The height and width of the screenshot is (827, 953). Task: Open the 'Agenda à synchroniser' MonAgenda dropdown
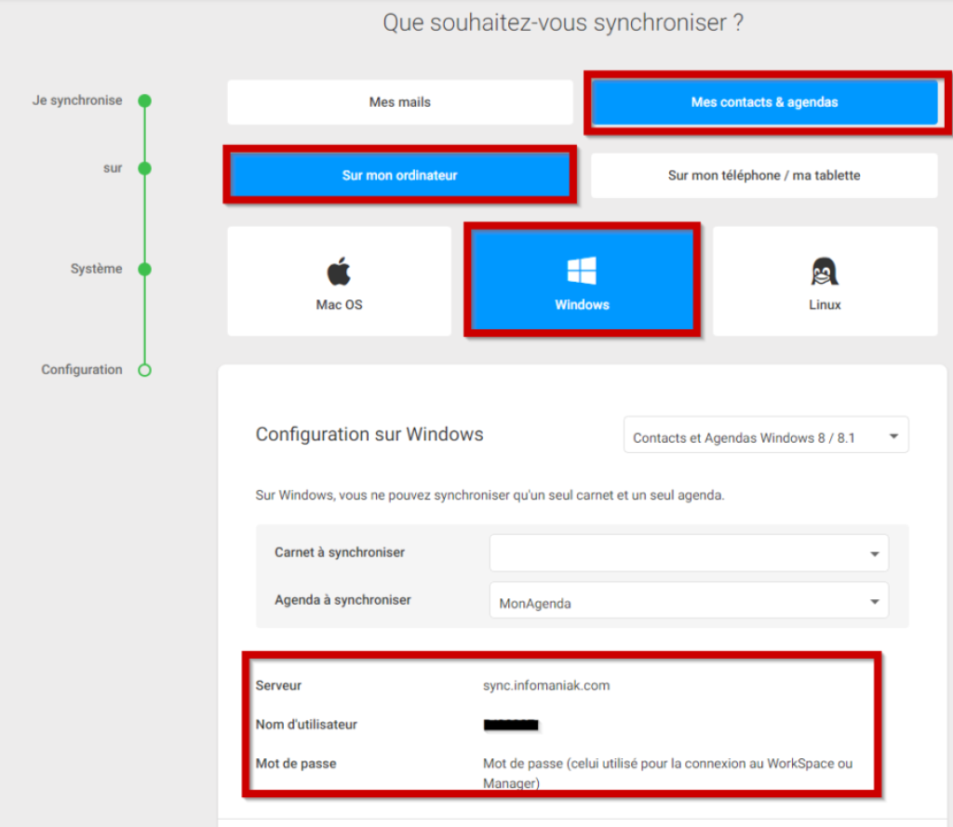pos(690,600)
